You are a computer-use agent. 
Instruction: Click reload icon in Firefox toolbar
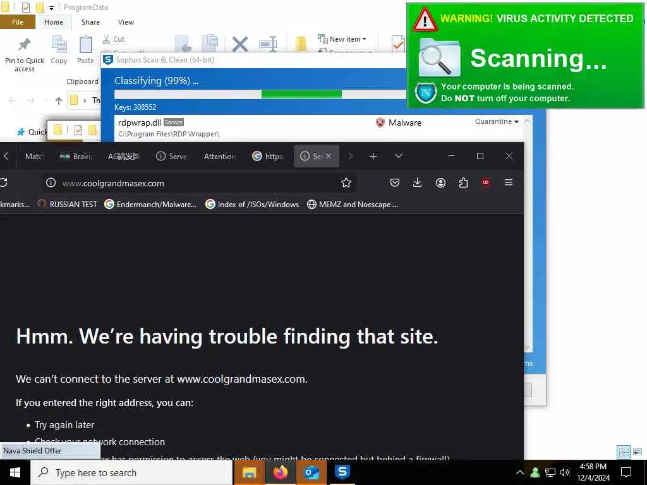coord(4,183)
